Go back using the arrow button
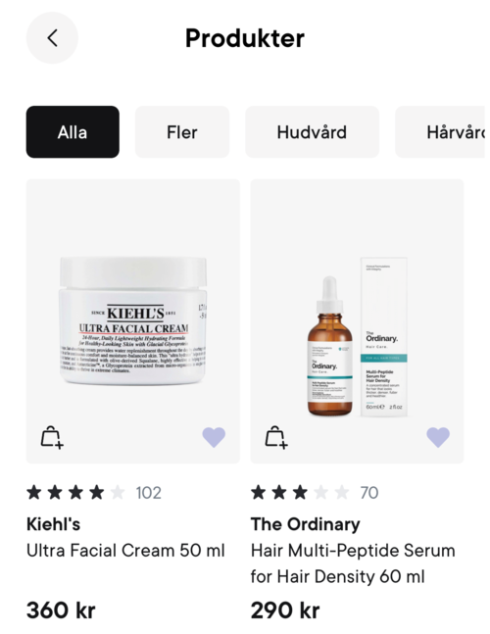This screenshot has height=634, width=490. 52,38
